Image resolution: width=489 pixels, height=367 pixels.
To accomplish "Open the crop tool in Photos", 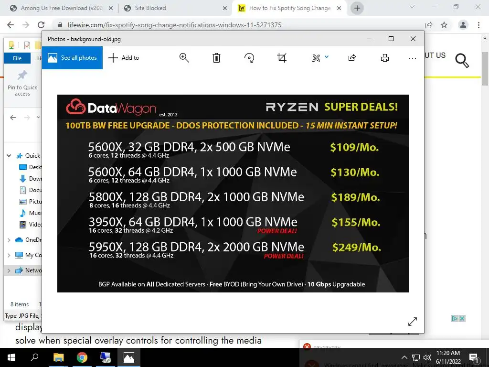I will click(x=282, y=58).
